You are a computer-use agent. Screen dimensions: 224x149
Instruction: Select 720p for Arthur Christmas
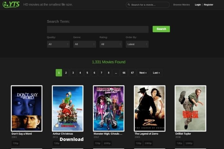coord(57,143)
